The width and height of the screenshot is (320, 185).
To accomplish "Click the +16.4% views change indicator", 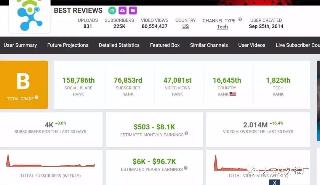I will coord(276,123).
